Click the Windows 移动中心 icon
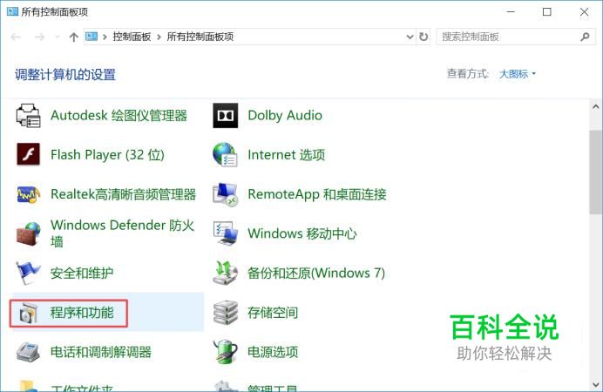Screen dimensions: 603x392 (226, 233)
